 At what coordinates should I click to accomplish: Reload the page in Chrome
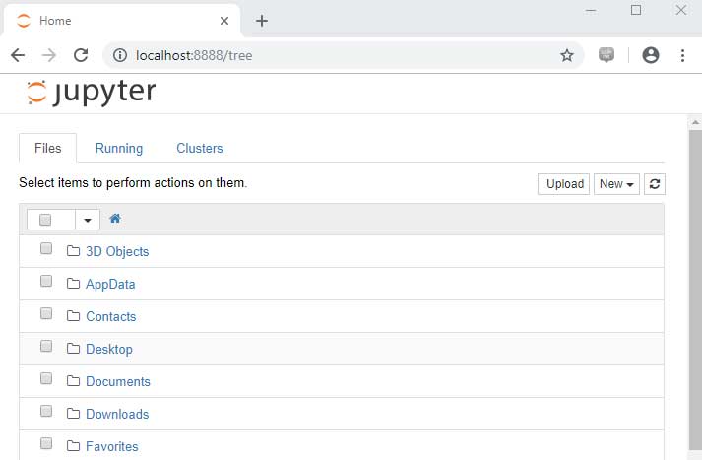[x=82, y=55]
